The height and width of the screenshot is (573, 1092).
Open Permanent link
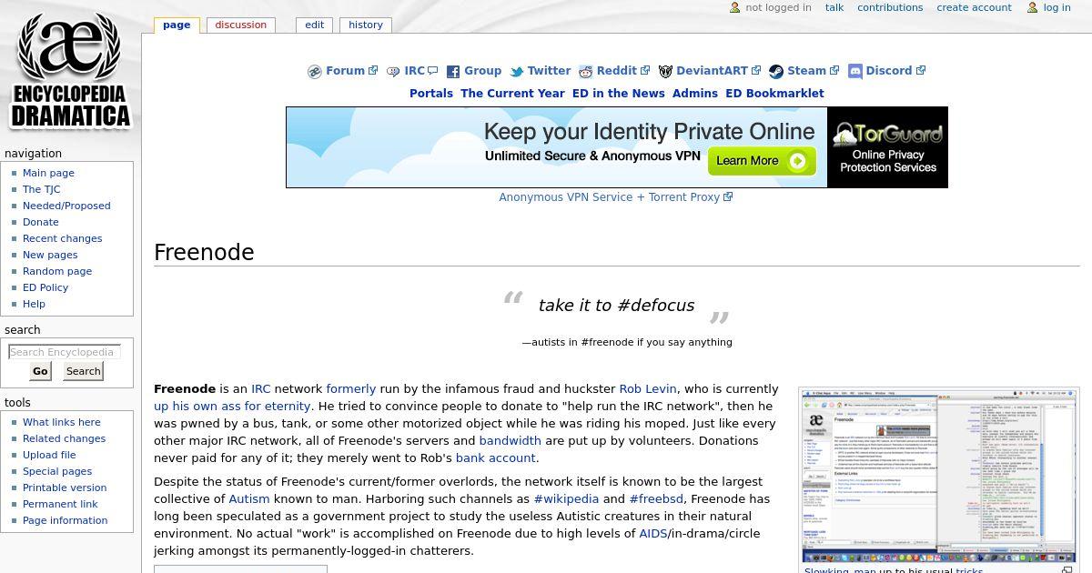coord(60,504)
